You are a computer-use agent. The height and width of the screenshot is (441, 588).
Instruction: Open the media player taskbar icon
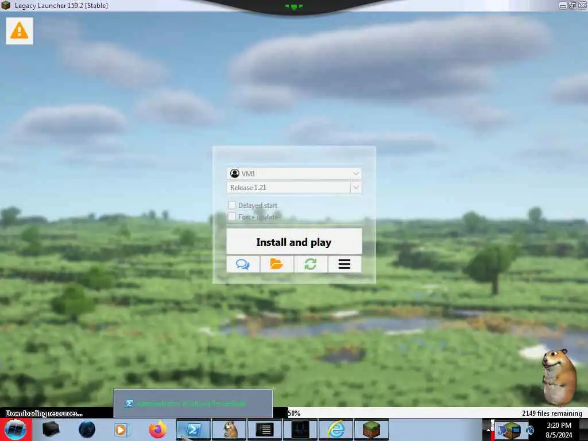pyautogui.click(x=122, y=430)
